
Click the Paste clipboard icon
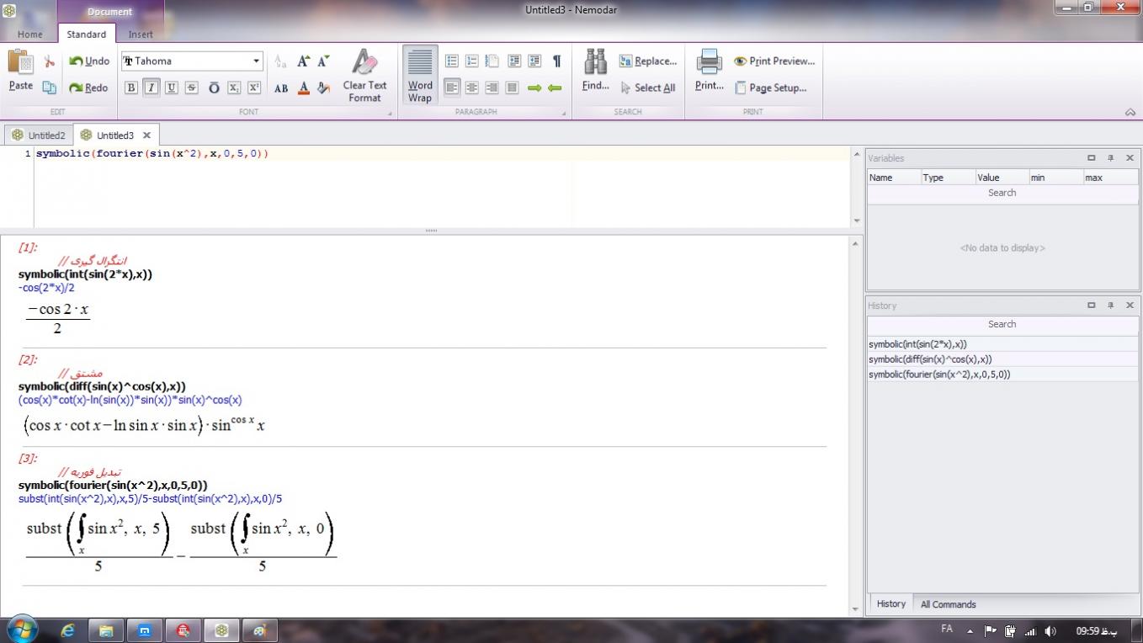20,64
